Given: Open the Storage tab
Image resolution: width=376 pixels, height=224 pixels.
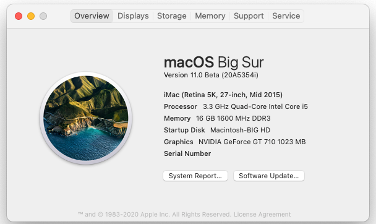Looking at the screenshot, I should pyautogui.click(x=172, y=16).
